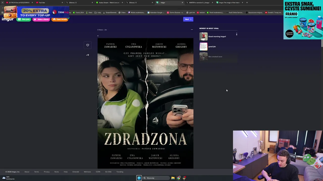Open the Chlam bookmark
This screenshot has height=181, width=323.
coord(122,13)
